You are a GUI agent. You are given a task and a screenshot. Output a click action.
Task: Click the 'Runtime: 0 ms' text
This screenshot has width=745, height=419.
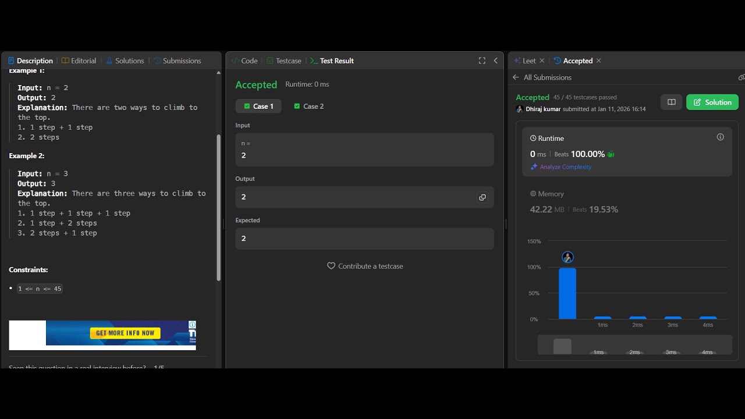pyautogui.click(x=307, y=84)
